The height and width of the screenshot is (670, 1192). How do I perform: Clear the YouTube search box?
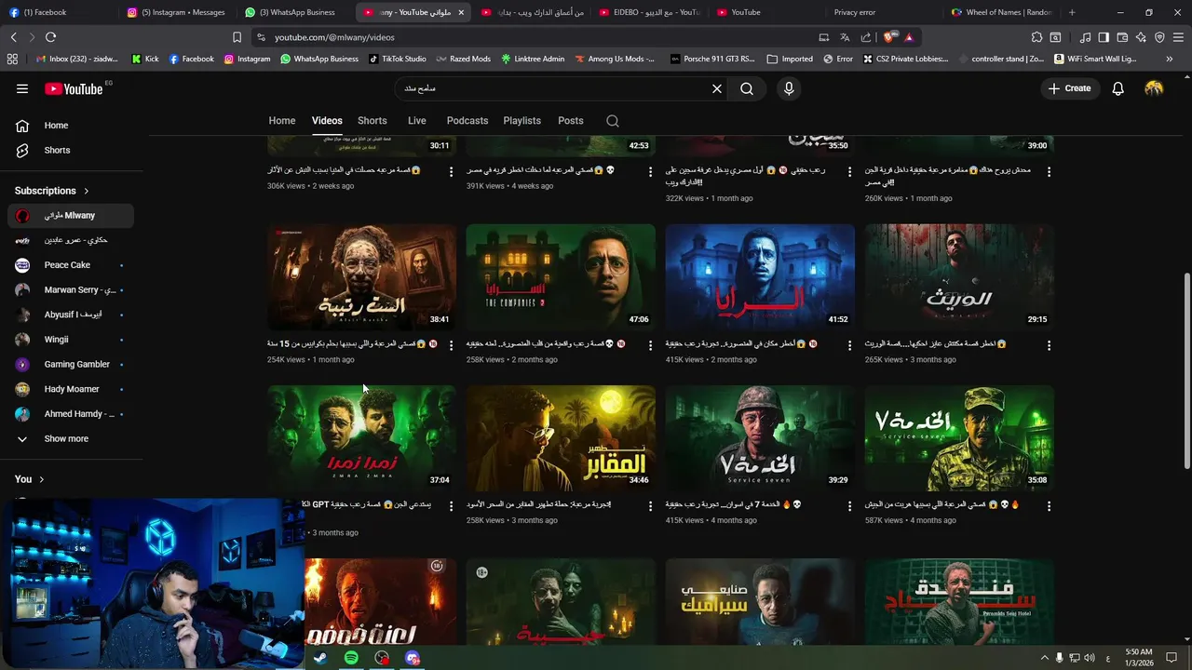[717, 88]
